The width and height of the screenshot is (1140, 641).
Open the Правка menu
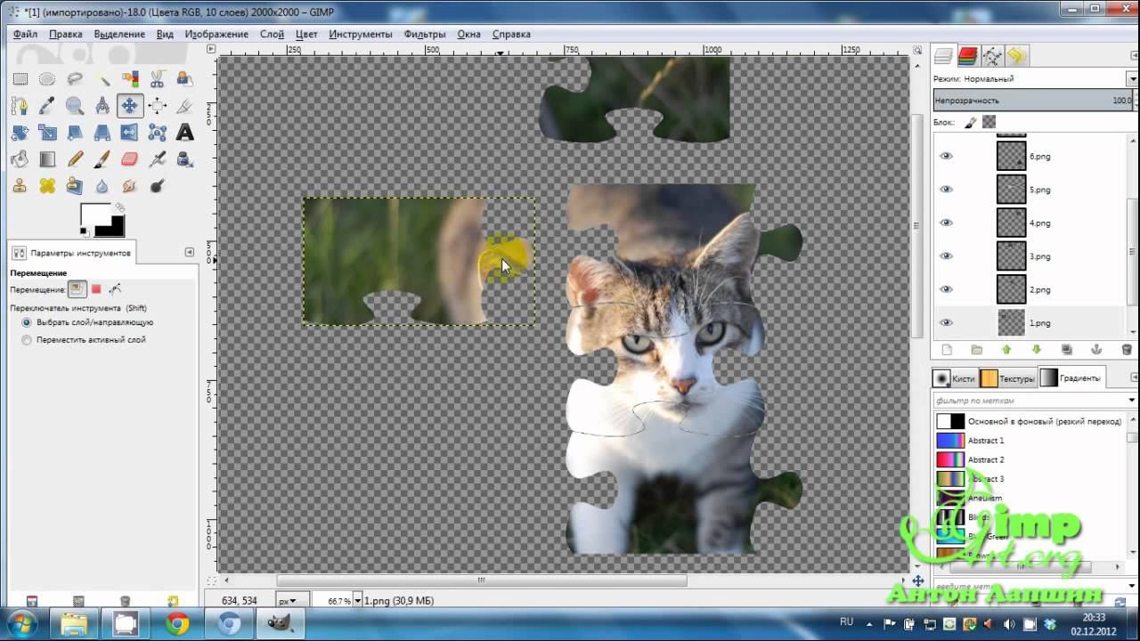tap(66, 34)
